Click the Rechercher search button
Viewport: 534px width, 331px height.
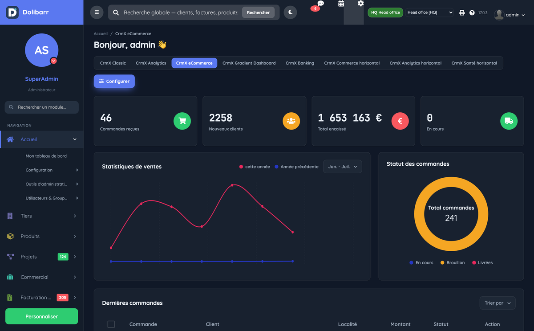pos(258,12)
